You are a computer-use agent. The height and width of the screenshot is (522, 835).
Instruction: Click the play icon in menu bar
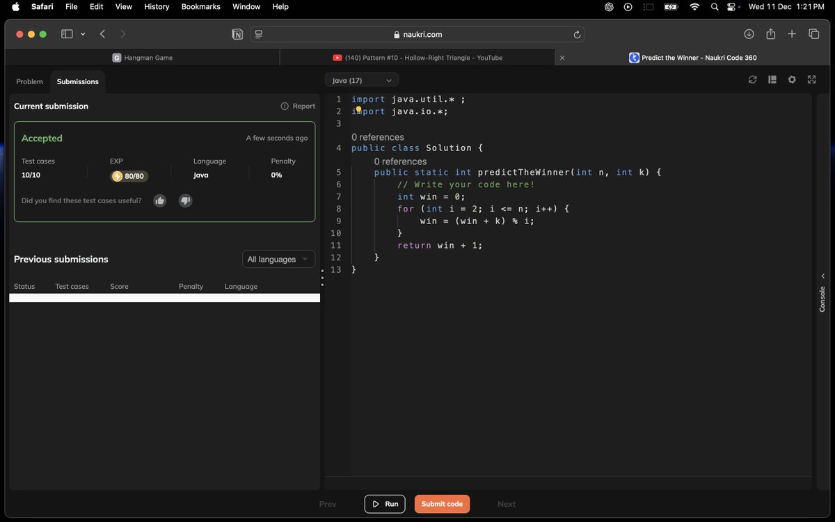628,7
